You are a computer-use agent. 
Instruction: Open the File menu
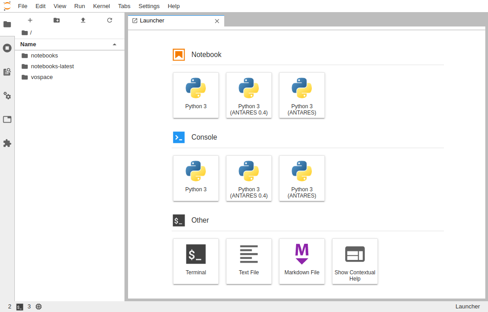point(23,6)
